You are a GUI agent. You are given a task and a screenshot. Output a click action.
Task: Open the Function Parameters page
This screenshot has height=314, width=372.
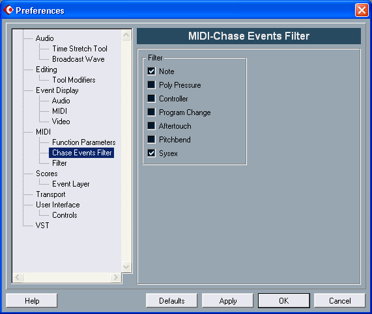point(84,142)
